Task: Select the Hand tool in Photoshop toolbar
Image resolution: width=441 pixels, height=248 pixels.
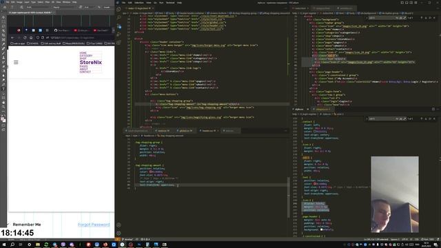Action: [3, 103]
